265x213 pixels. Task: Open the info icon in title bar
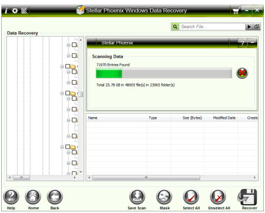[6, 11]
